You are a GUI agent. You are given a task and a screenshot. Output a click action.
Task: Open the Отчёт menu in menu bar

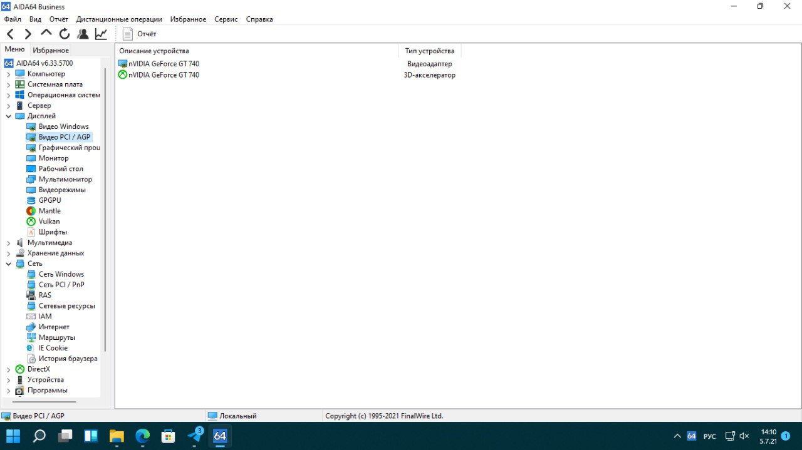(x=59, y=19)
